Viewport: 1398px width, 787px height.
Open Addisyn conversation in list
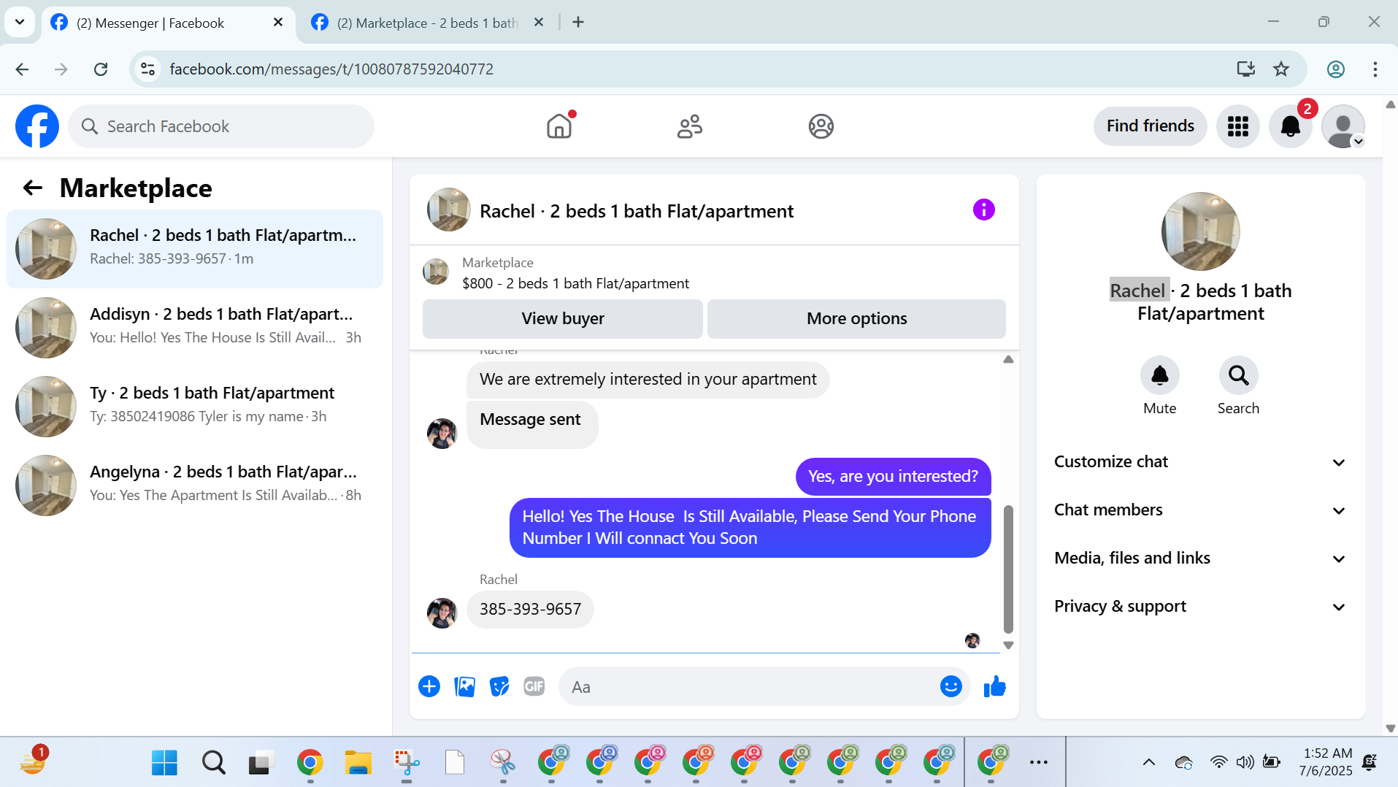[x=195, y=328]
